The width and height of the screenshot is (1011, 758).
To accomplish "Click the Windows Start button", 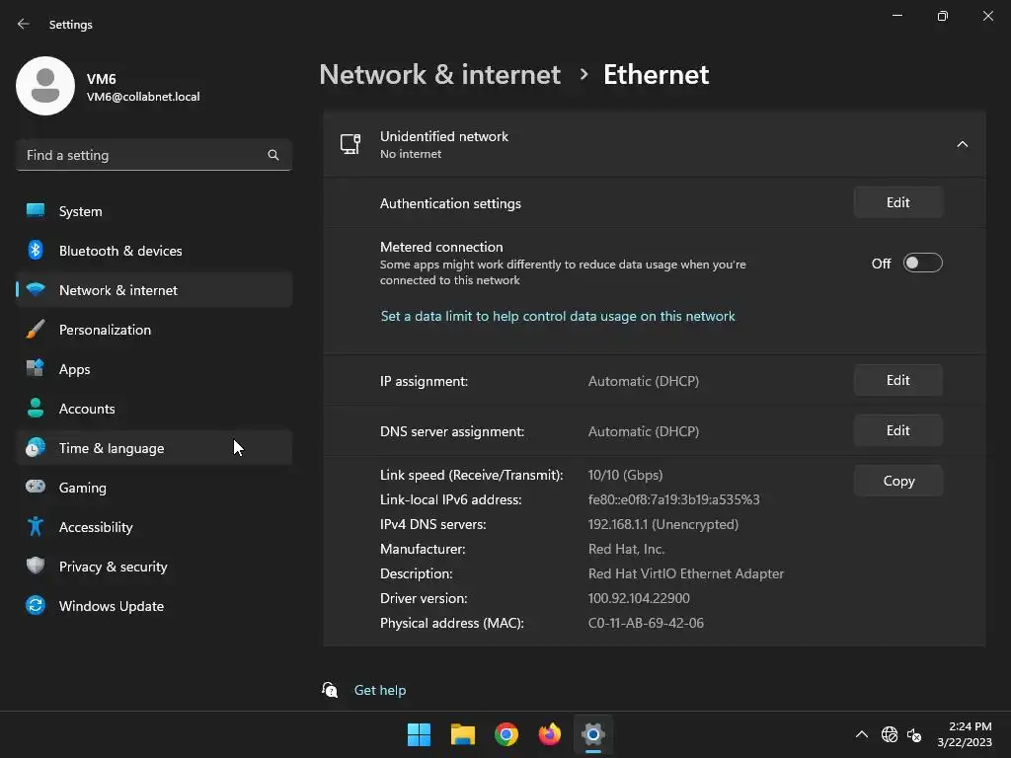I will [x=420, y=734].
